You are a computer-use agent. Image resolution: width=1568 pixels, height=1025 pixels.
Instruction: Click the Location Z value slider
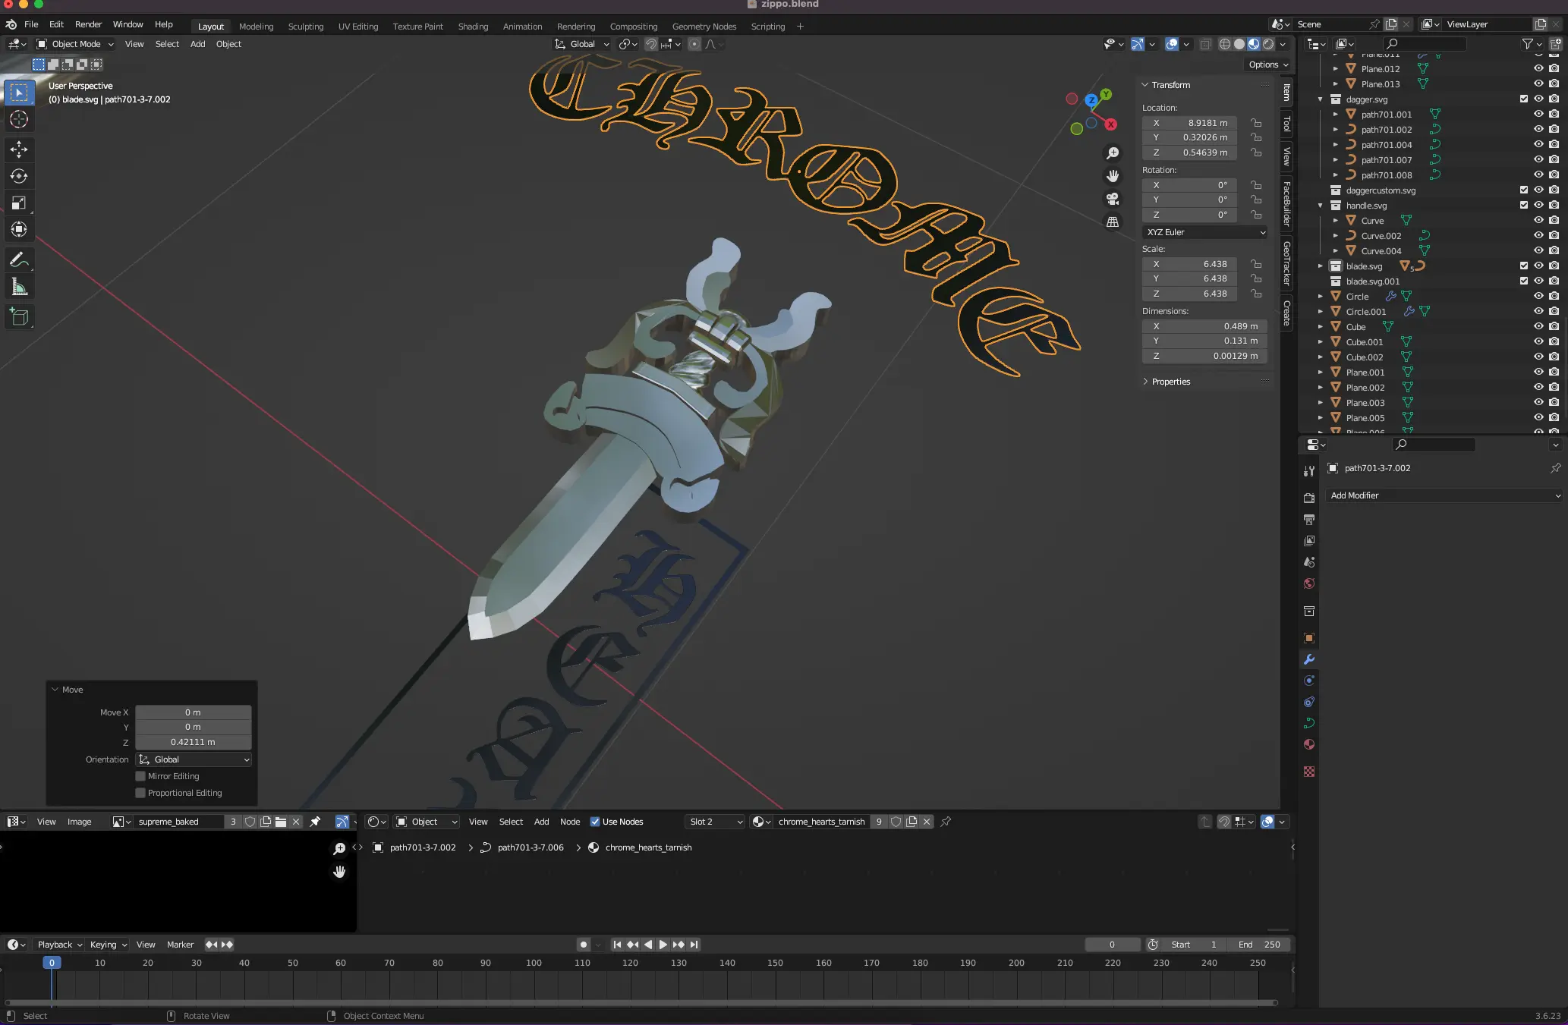[x=1190, y=152]
